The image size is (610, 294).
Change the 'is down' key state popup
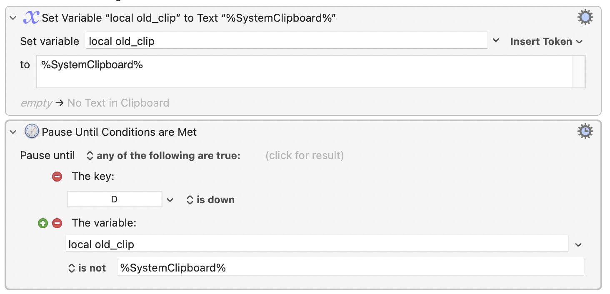coord(211,200)
